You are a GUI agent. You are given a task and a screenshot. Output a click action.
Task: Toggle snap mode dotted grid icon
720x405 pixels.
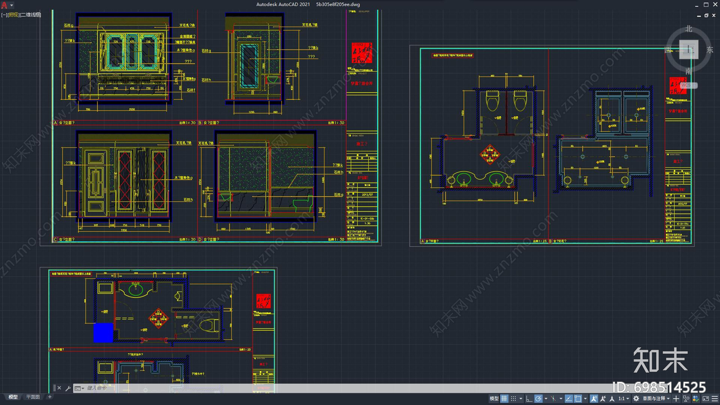[x=513, y=399]
